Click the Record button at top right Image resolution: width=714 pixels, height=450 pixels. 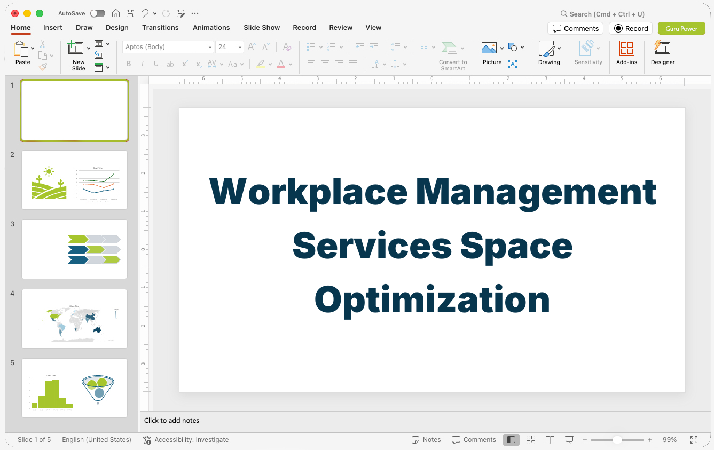pyautogui.click(x=631, y=28)
